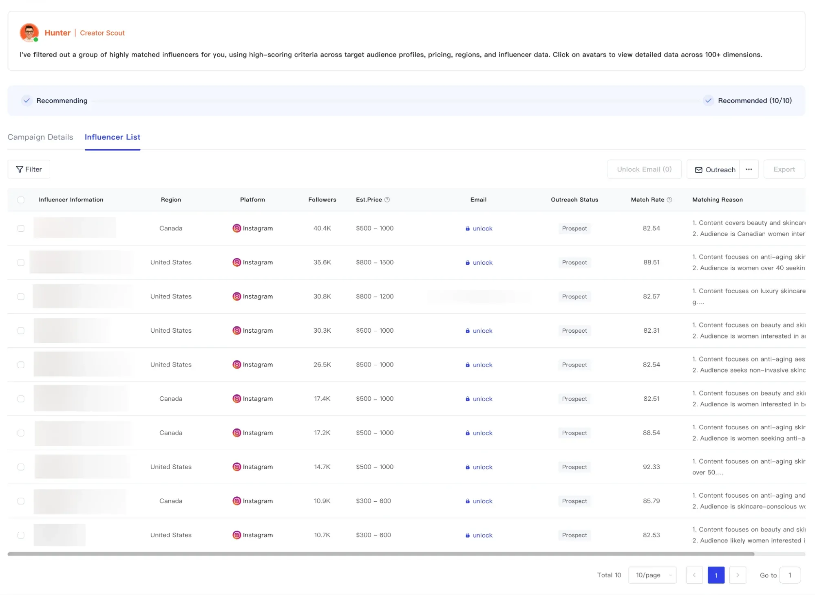Click Hunter's avatar picture
This screenshot has height=595, width=815.
coord(29,33)
